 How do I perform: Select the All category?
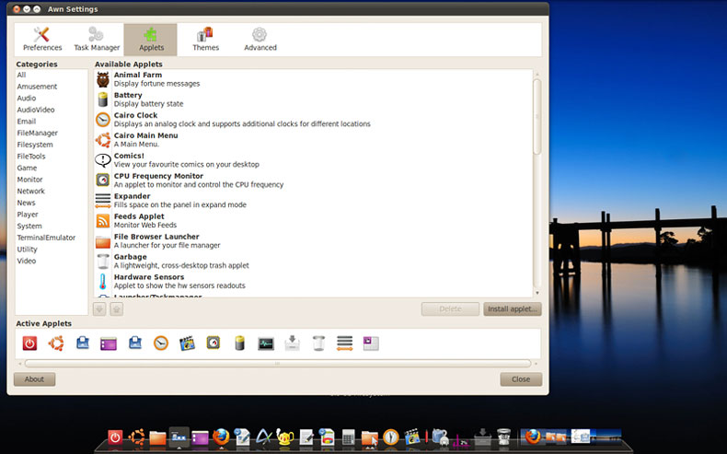tap(22, 76)
